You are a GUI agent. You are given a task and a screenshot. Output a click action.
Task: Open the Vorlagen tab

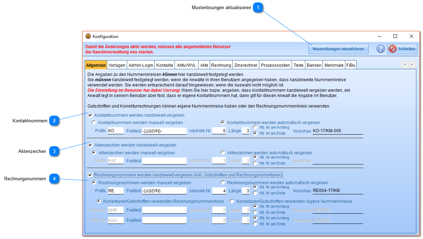[117, 65]
